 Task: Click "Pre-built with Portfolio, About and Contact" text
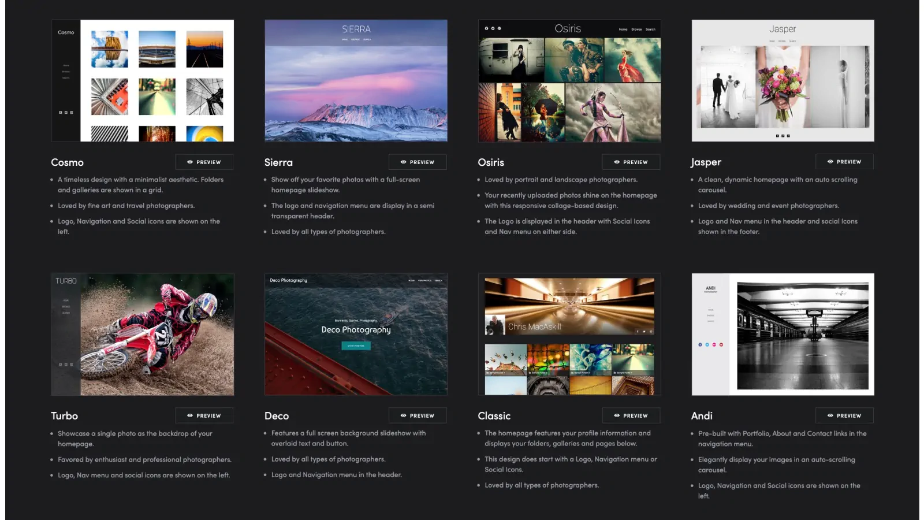point(783,439)
